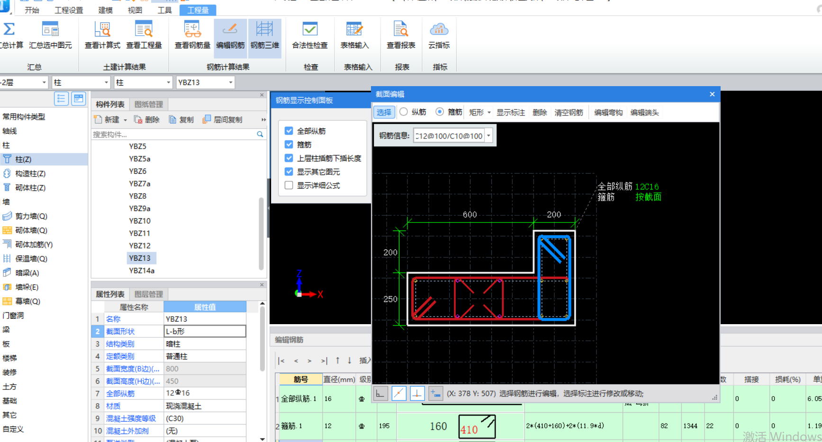Screen dimensions: 822x442
Task: Open 查看工程量 tool
Action: point(144,35)
